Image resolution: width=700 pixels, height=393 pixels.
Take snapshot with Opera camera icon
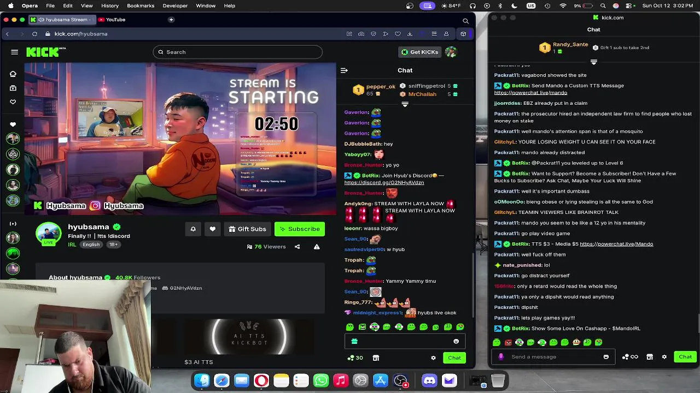click(361, 34)
